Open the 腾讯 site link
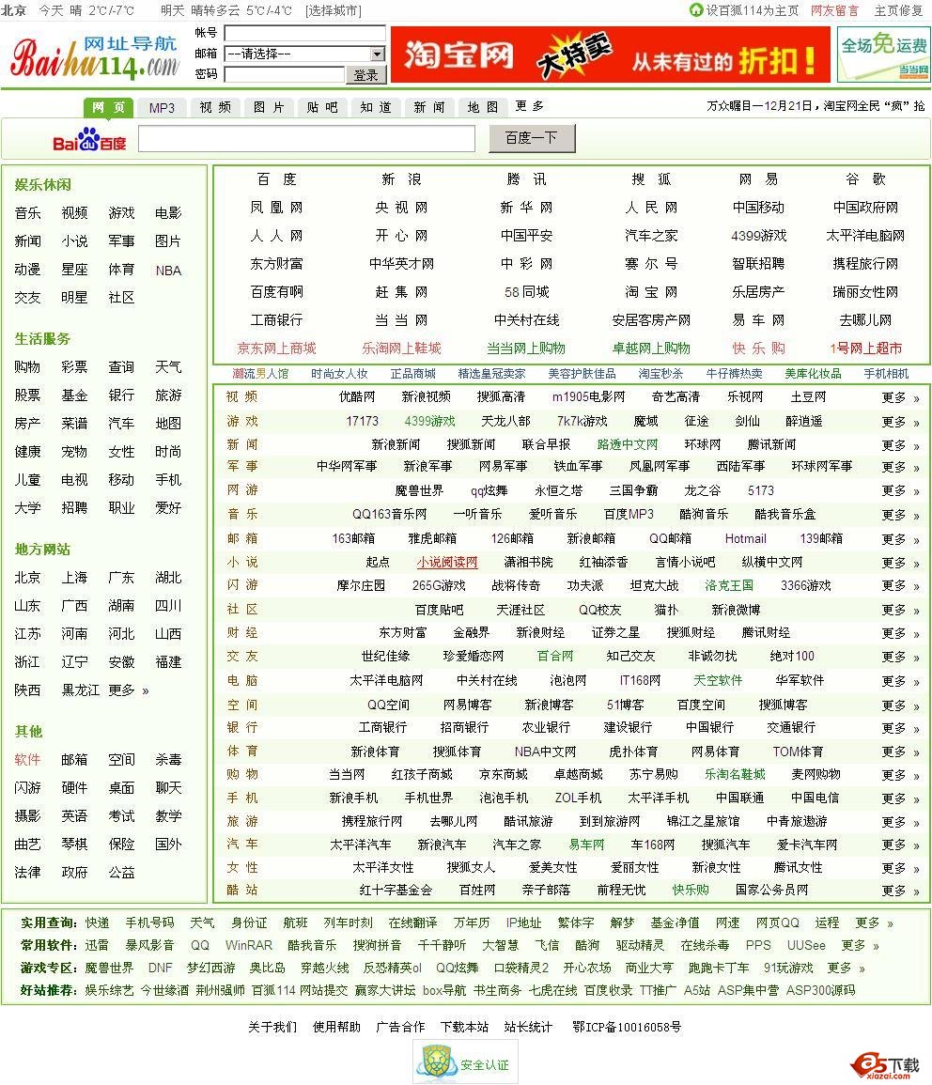The height and width of the screenshot is (1085, 932). coord(526,179)
